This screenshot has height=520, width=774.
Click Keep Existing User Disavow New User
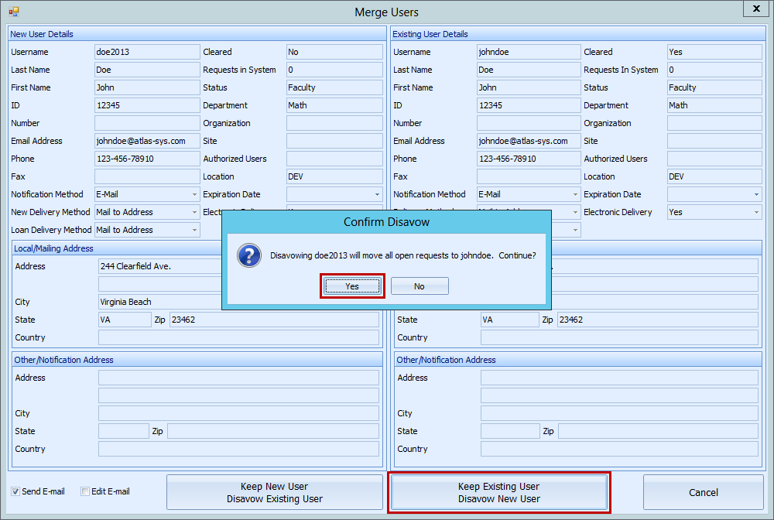(498, 493)
